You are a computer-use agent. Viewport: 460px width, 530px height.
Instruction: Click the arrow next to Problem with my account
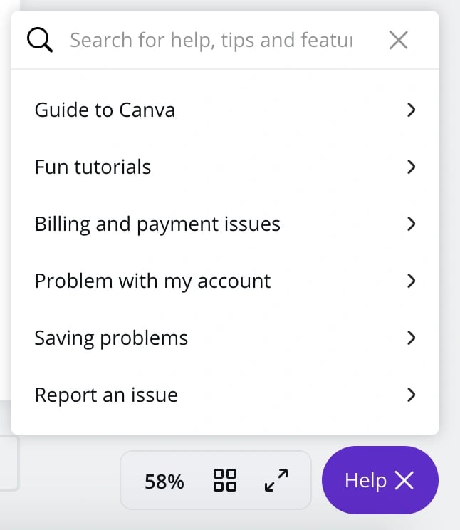pos(411,281)
